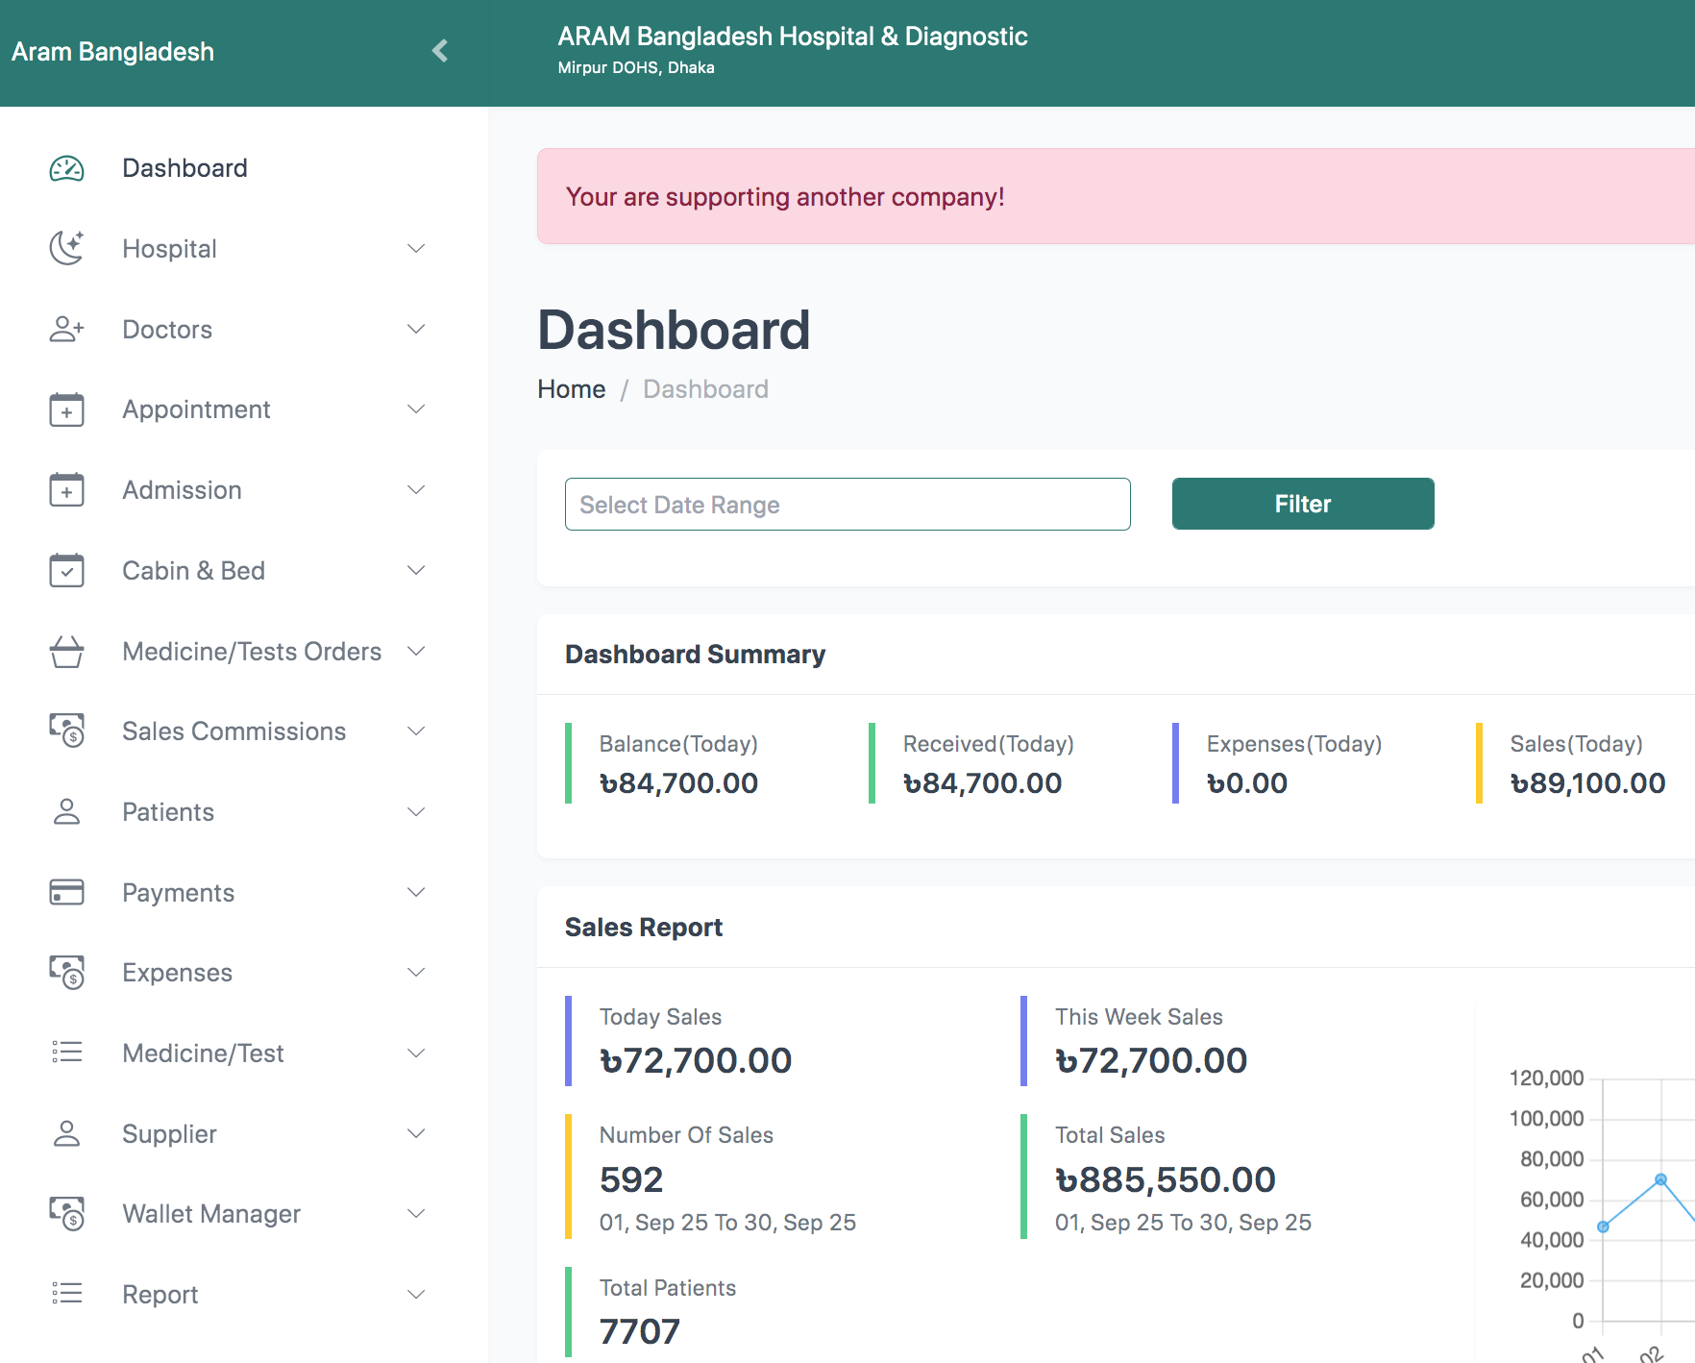1695x1363 pixels.
Task: Click the Doctors add-person icon
Action: pyautogui.click(x=66, y=330)
